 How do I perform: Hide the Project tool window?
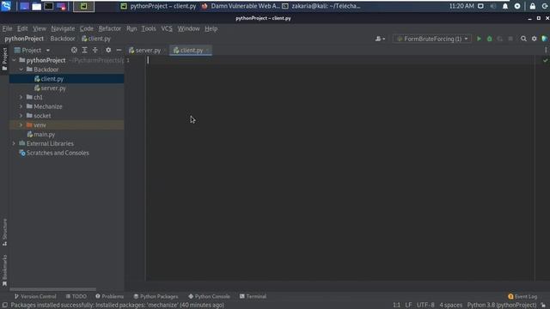point(119,50)
